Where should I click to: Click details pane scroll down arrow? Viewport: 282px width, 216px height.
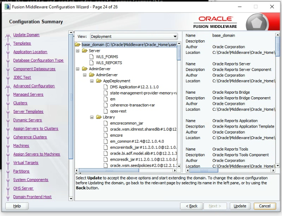point(278,166)
